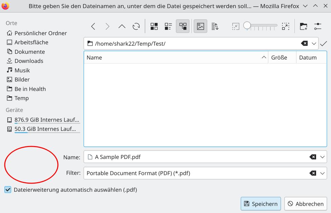Maximize the dialog window

pyautogui.click(x=315, y=6)
